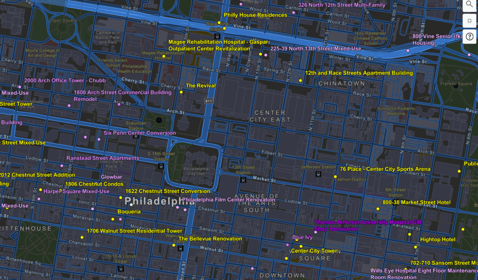The image size is (478, 280).
Task: Select the Wills Eye Hospital renovation label
Action: click(x=424, y=274)
